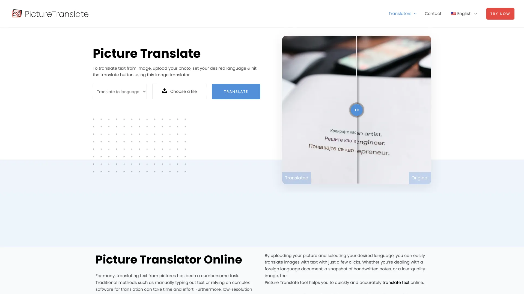Screen dimensions: 524x294
Task: Click the US flag language icon
Action: coord(453,13)
